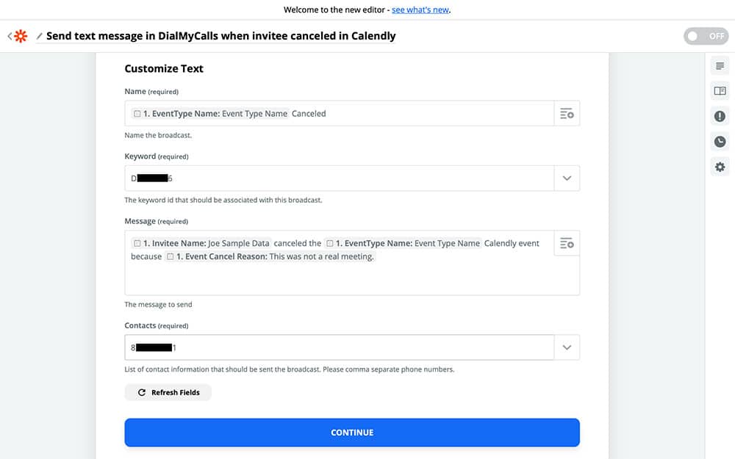This screenshot has width=735, height=459.
Task: Open the outline list icon in right sidebar
Action: click(x=720, y=66)
